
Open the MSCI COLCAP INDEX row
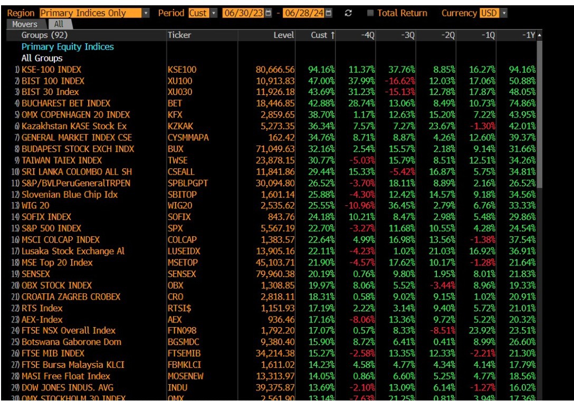(x=271, y=240)
